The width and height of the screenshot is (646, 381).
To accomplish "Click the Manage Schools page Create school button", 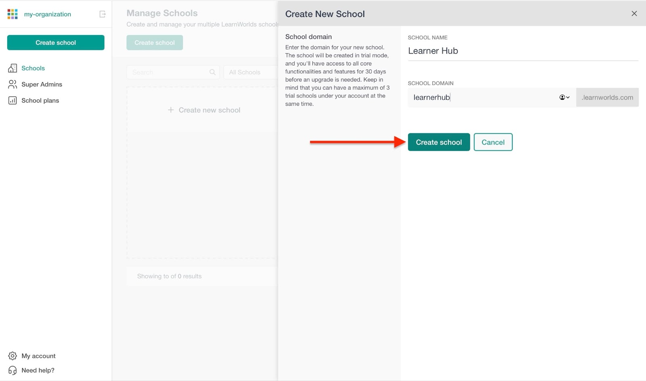I will point(155,43).
